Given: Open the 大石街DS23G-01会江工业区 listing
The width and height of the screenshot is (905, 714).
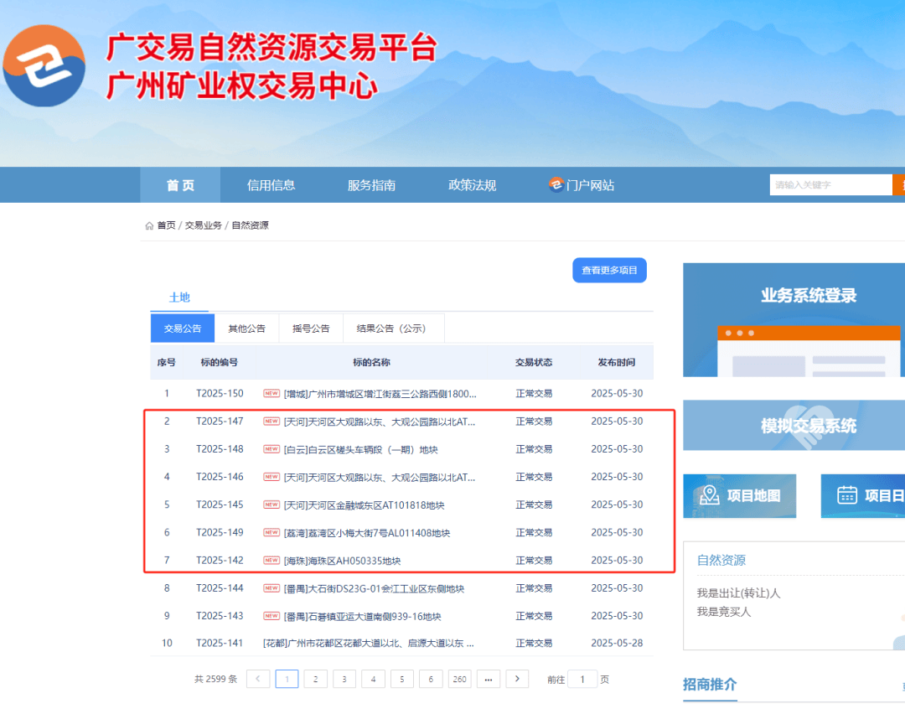Looking at the screenshot, I should click(x=374, y=589).
